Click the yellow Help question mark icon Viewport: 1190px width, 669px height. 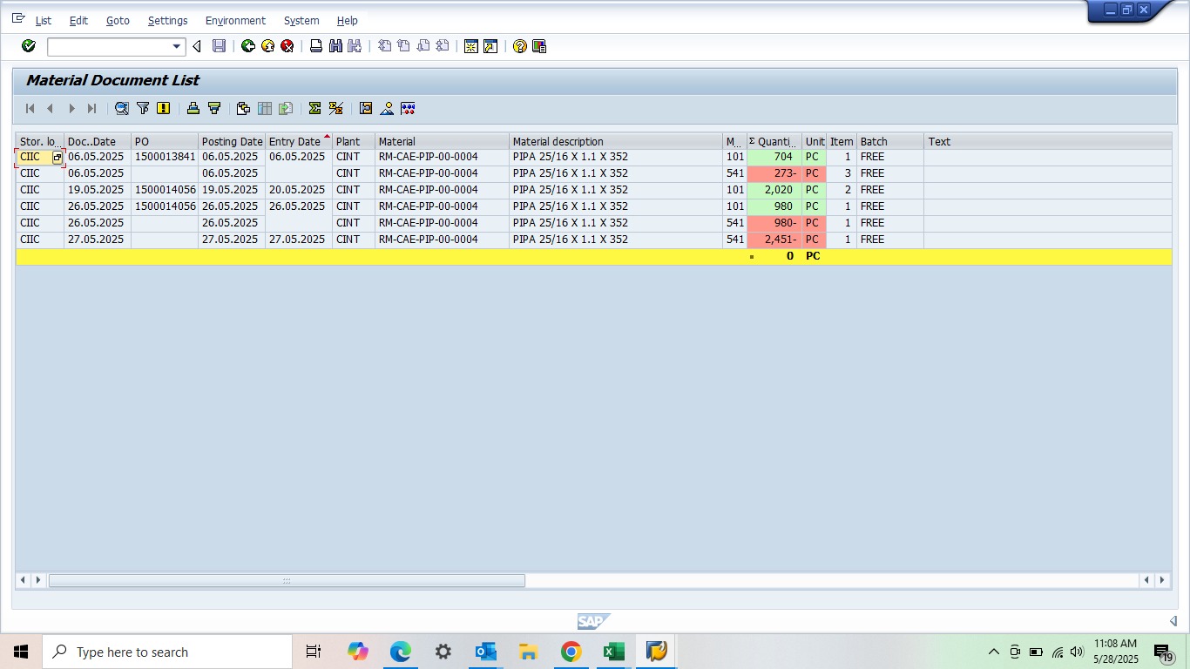pos(520,46)
